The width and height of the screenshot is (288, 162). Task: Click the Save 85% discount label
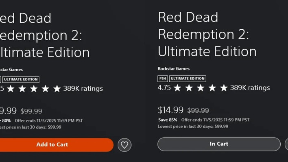[x=168, y=120]
